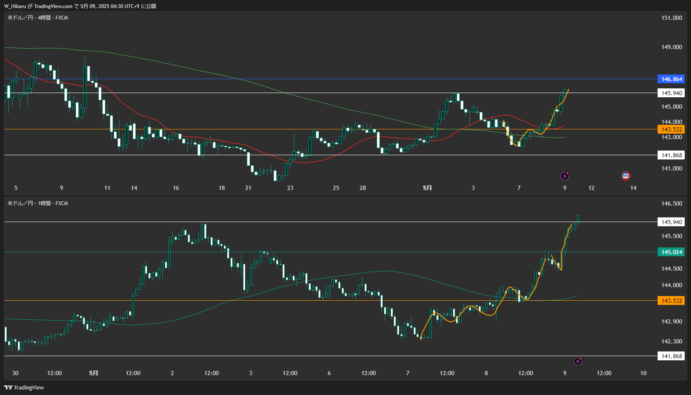Click date label 23 on the 4-hour time axis
Image resolution: width=691 pixels, height=395 pixels.
point(290,188)
